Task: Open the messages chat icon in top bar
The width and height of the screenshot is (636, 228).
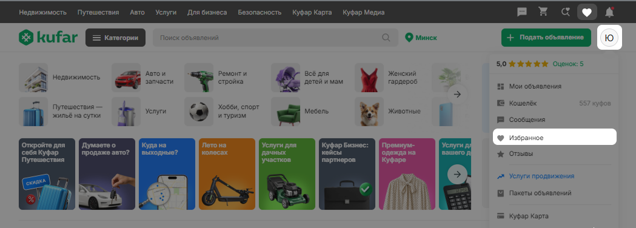Action: 522,12
